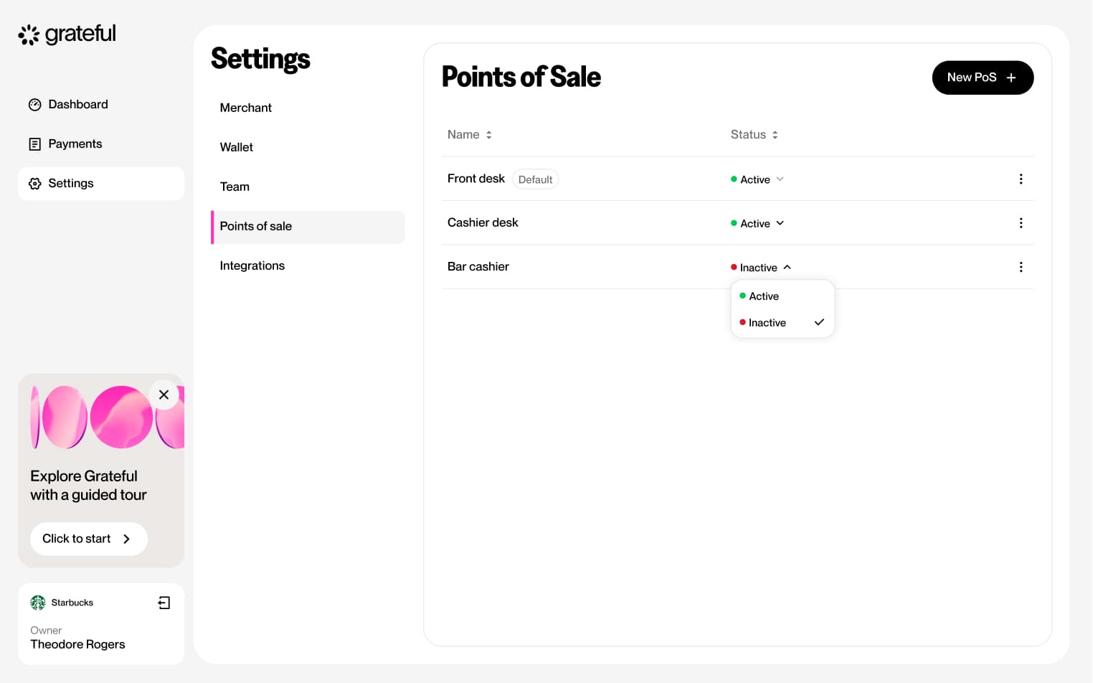Click the Grateful logo icon

[29, 34]
